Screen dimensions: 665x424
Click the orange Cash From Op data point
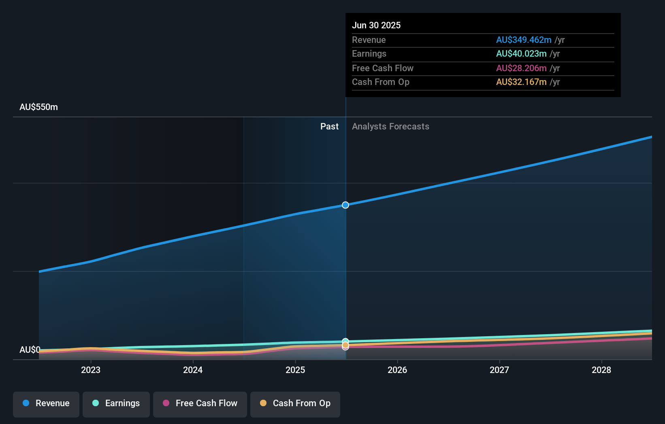click(x=345, y=345)
